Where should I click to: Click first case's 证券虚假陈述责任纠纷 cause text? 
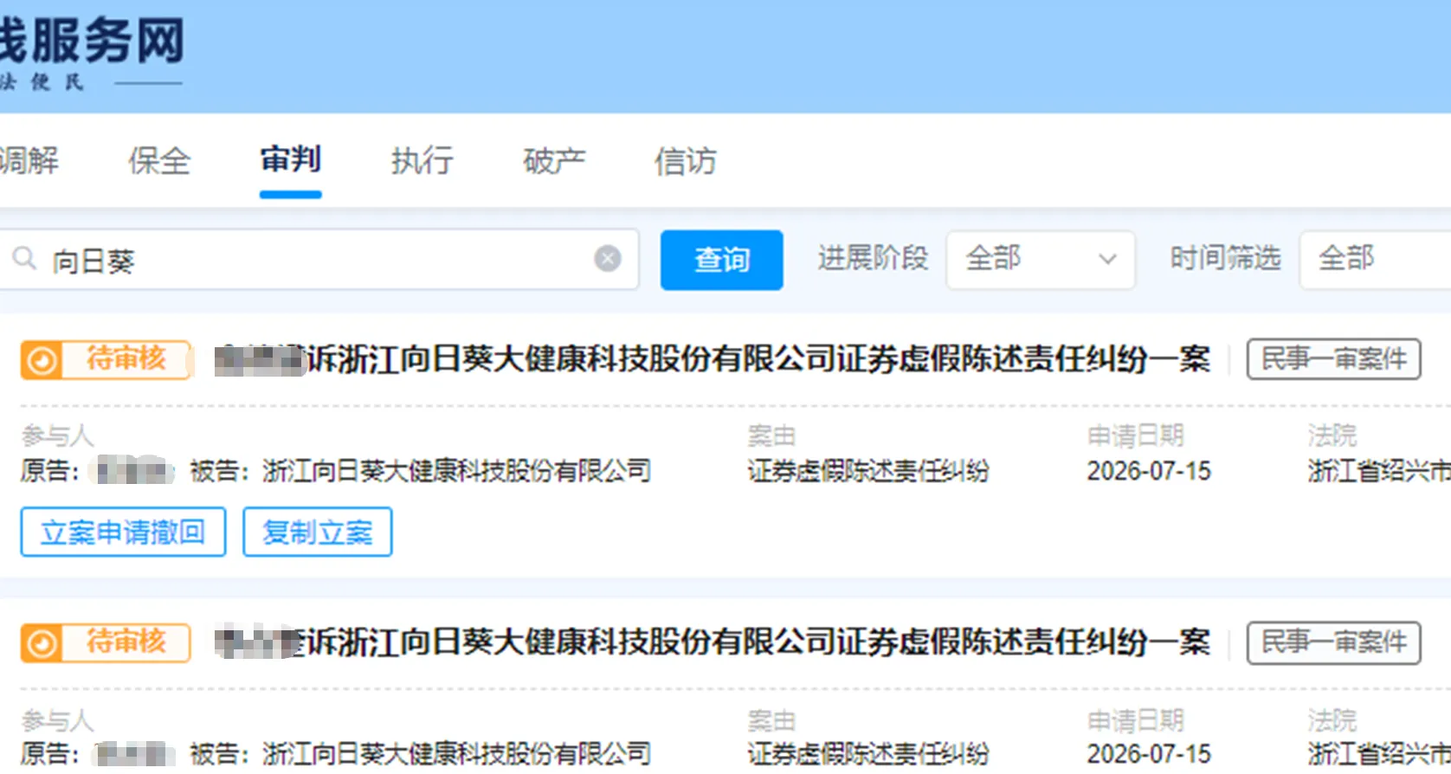pos(868,471)
